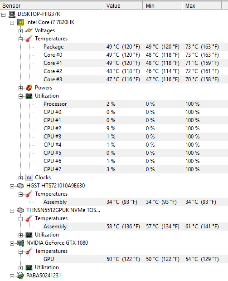The height and width of the screenshot is (281, 228).
Task: Click the Intel Core i7 7820HK chip icon
Action: tap(20, 22)
